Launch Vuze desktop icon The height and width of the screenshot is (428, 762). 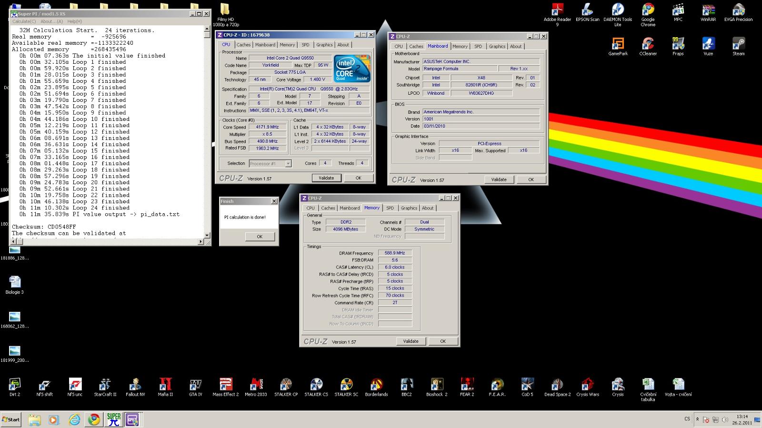point(708,47)
